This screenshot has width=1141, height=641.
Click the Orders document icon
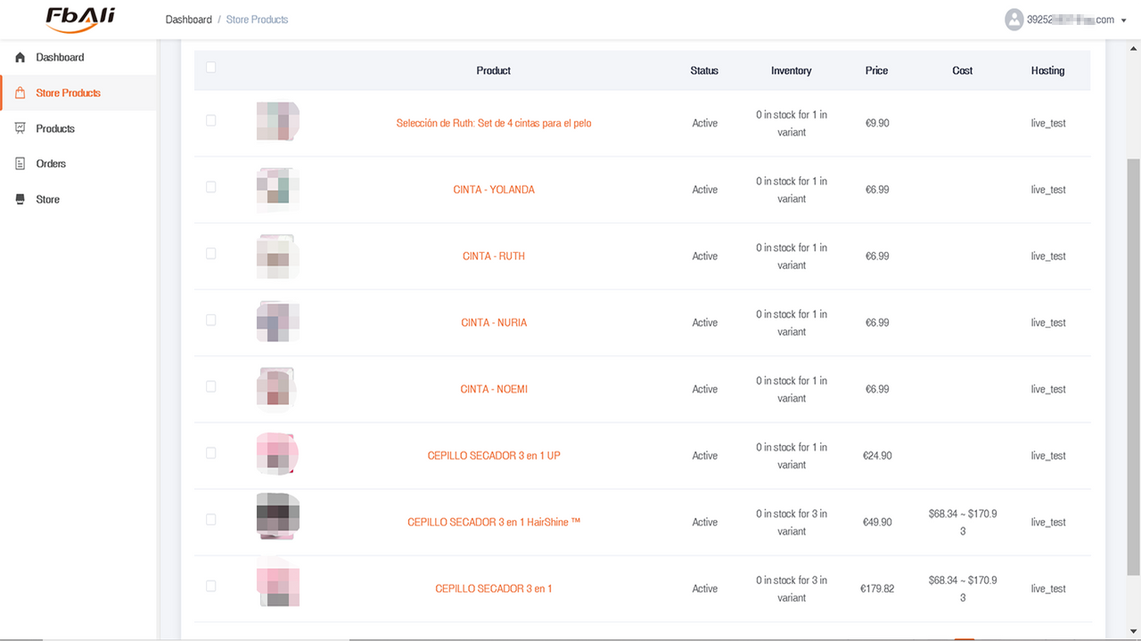pyautogui.click(x=21, y=164)
